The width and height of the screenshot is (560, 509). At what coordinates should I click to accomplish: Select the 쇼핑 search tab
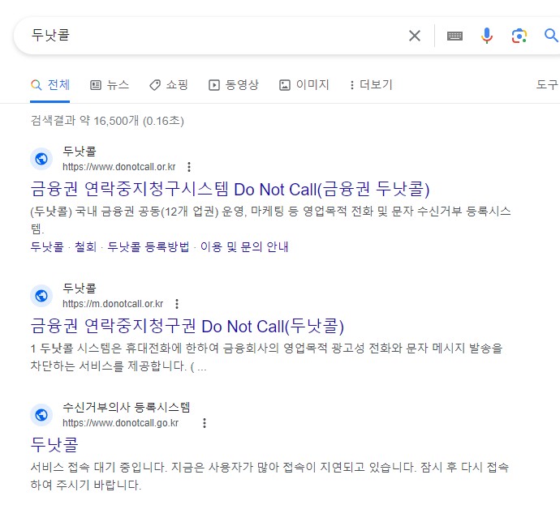[169, 84]
